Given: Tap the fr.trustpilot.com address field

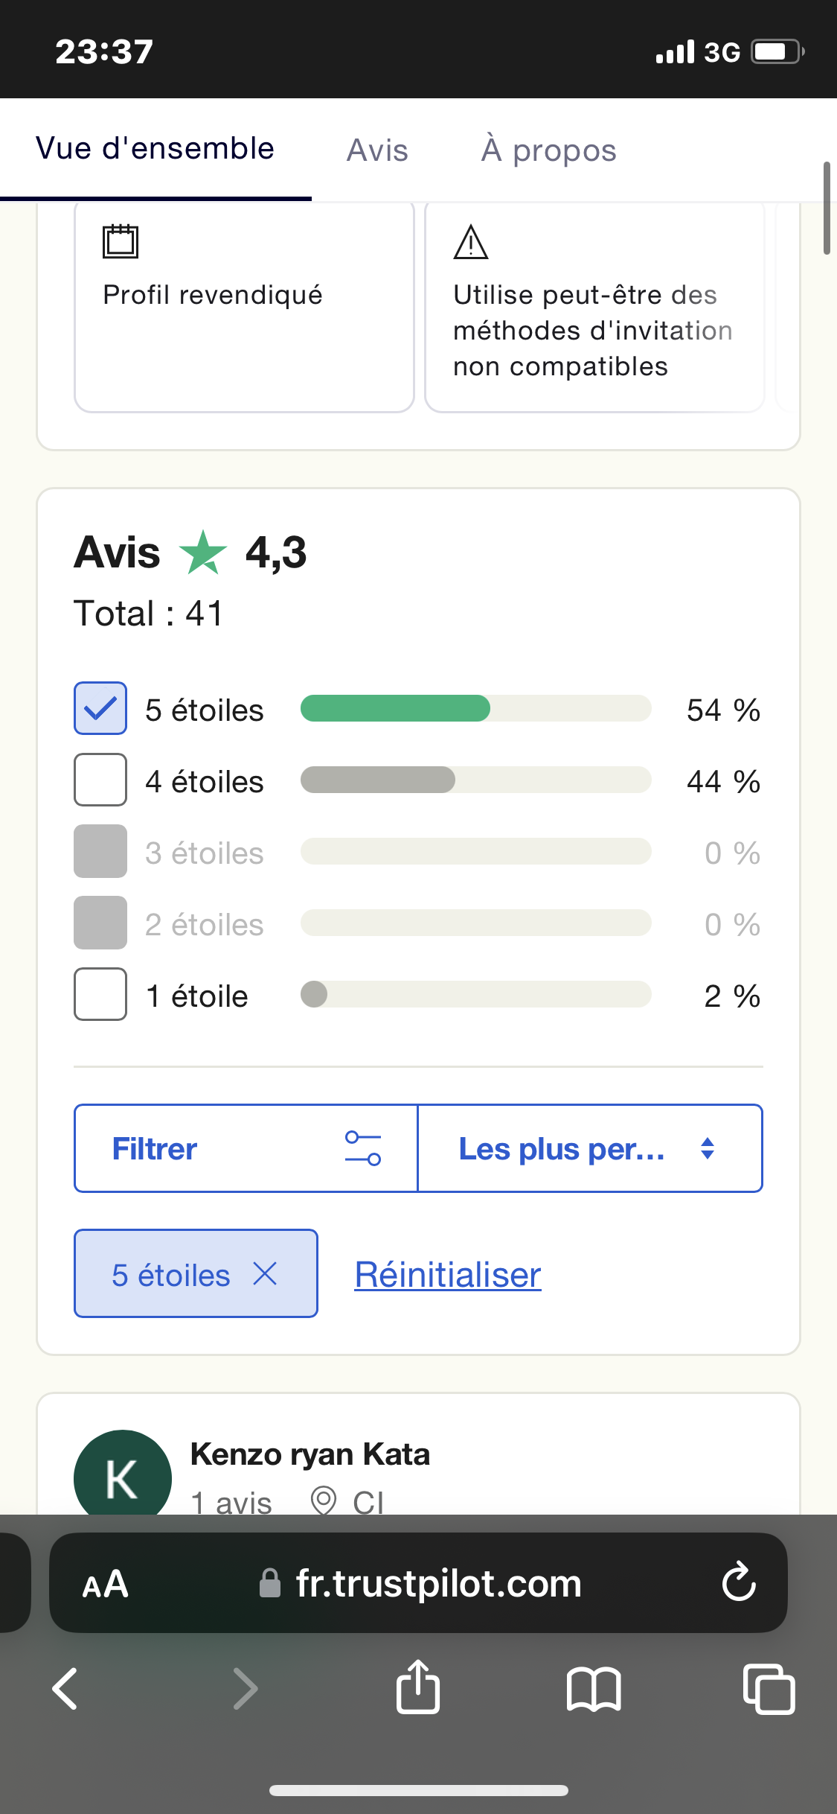Looking at the screenshot, I should click(x=438, y=1584).
